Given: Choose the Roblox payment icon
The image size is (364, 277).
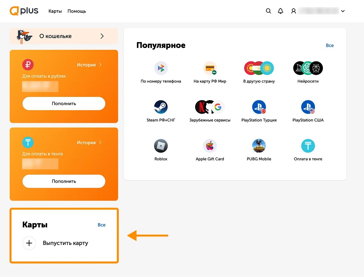Looking at the screenshot, I should pos(161,146).
